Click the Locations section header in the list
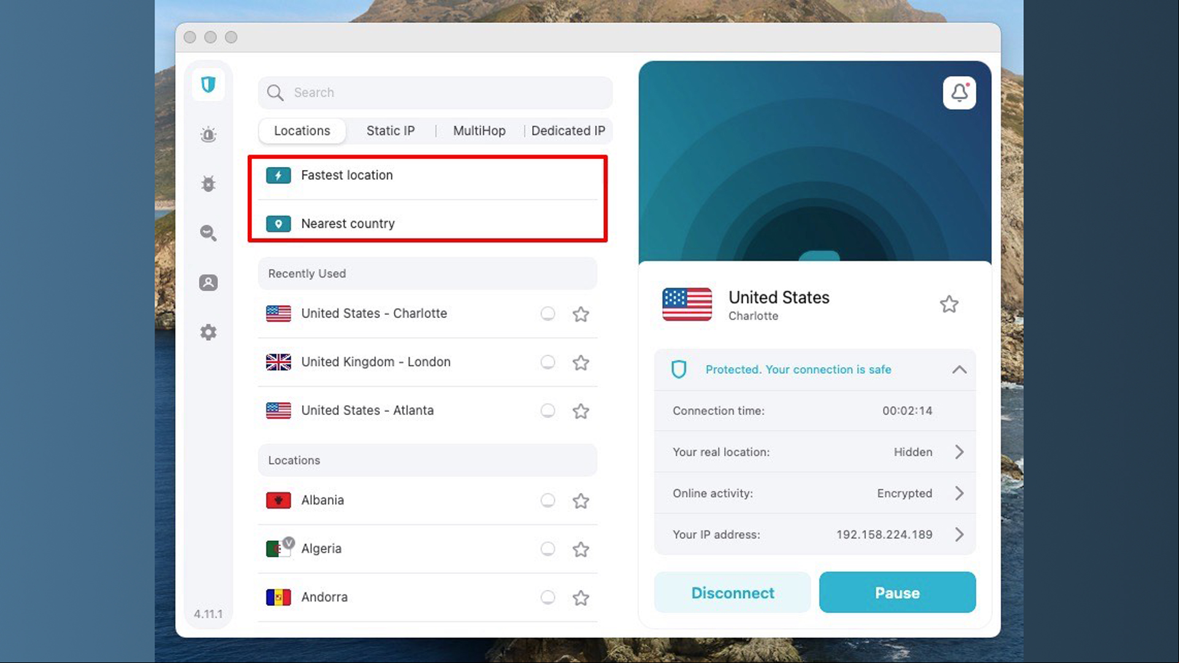Screen dimensions: 1179x663 coord(428,460)
